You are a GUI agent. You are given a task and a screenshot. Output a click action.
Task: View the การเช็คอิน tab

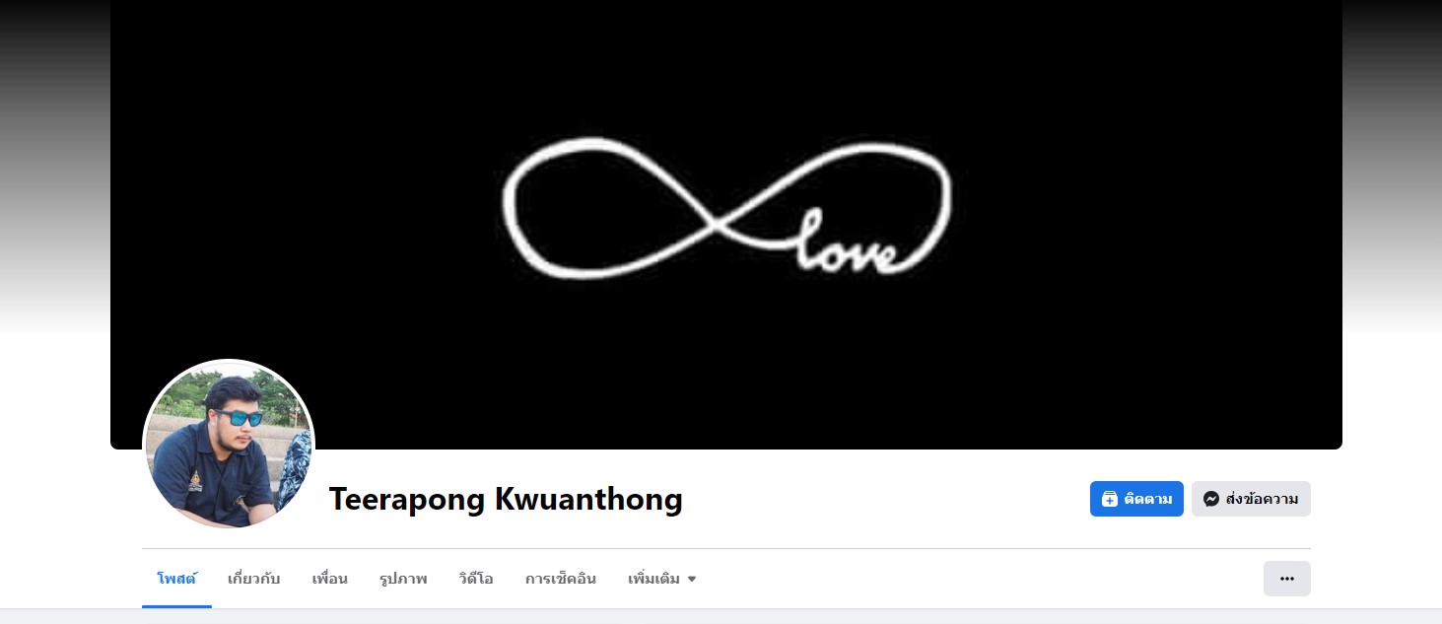(x=561, y=579)
